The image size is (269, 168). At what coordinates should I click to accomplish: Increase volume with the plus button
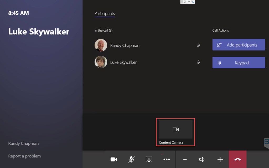point(220,160)
